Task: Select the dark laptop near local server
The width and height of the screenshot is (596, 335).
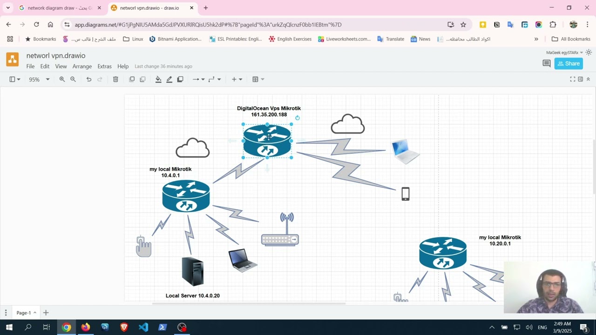Action: 243,261
